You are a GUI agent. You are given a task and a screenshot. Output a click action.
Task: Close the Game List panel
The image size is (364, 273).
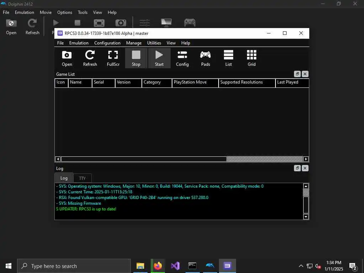(x=305, y=74)
